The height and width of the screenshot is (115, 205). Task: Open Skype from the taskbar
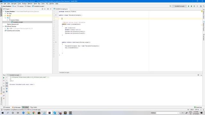[55, 113]
